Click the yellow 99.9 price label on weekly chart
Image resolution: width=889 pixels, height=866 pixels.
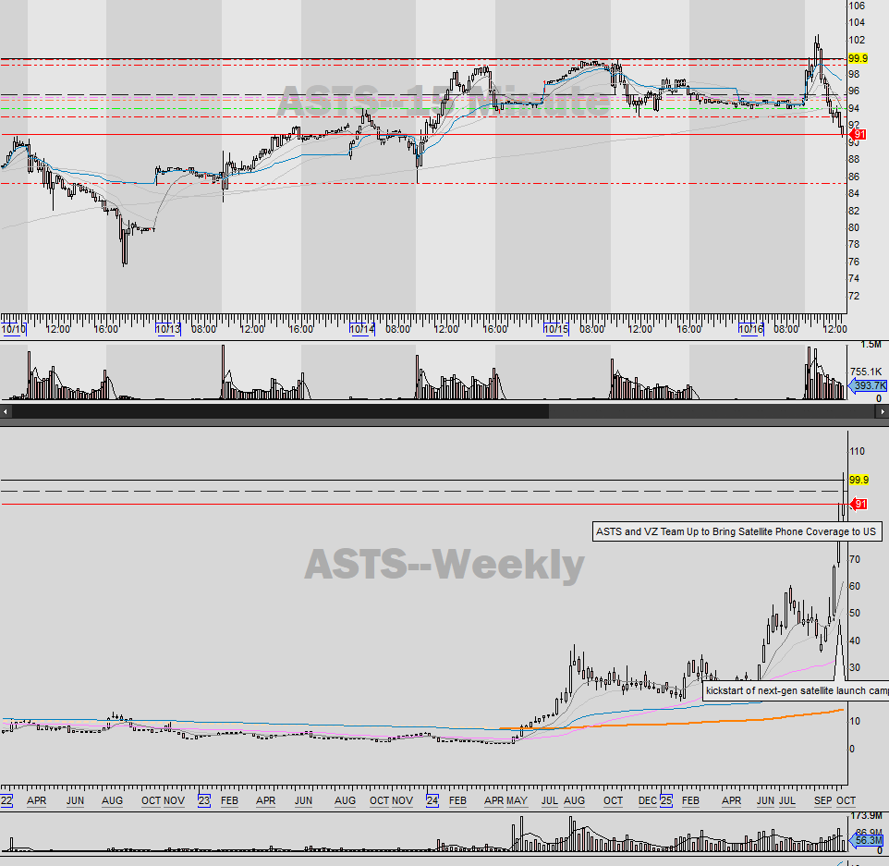pos(859,480)
